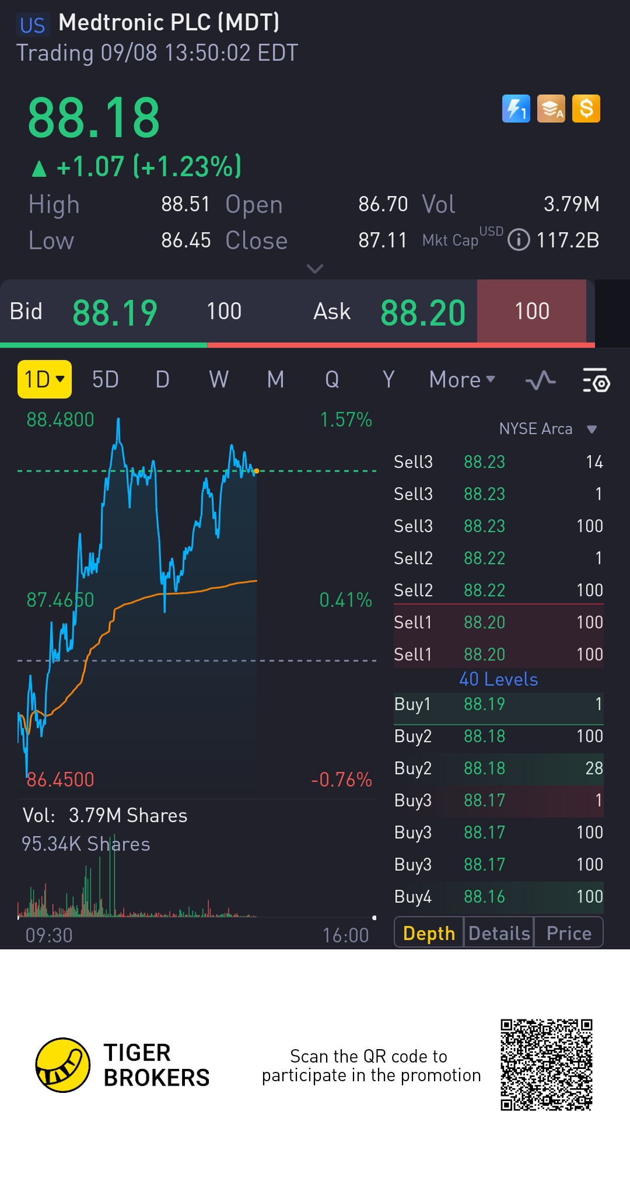Switch chart to Y (yearly)
The width and height of the screenshot is (630, 1181).
pyautogui.click(x=388, y=380)
